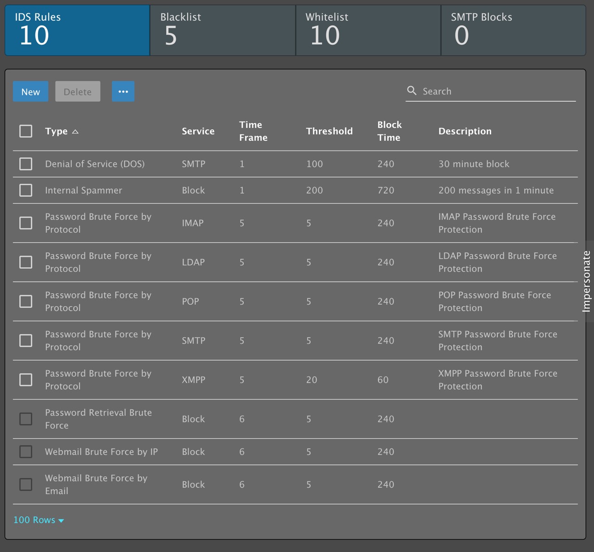Screen dimensions: 594x552
Task: Select the Webmail Brute Force by IP checkbox
Action: click(26, 452)
